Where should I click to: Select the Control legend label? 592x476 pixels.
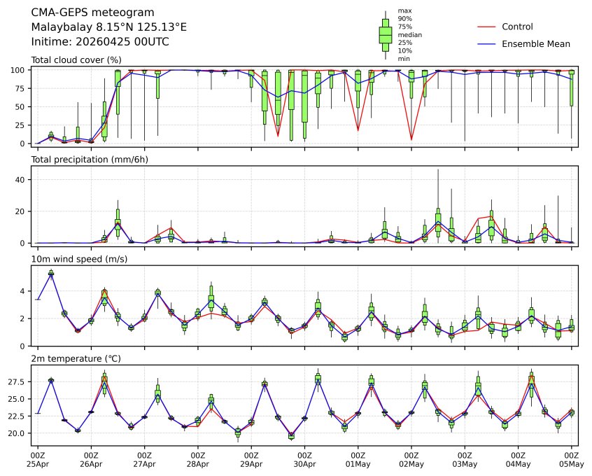tap(518, 27)
